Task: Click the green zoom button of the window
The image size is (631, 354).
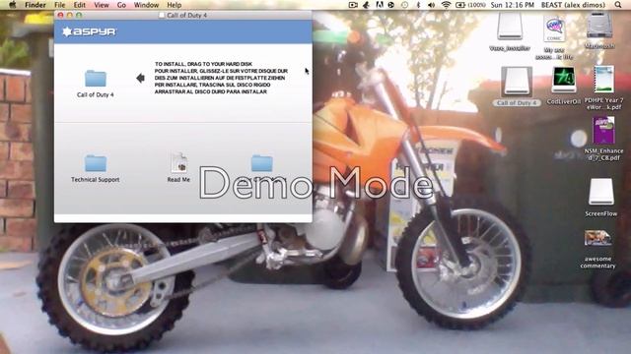Action: (x=79, y=16)
